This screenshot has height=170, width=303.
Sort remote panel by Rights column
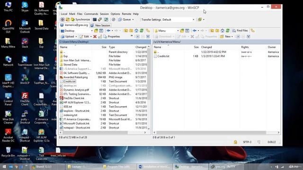(x=245, y=47)
